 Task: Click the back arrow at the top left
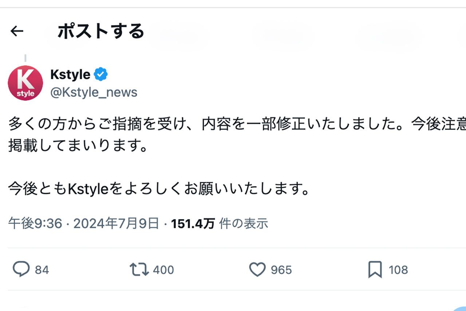[17, 31]
